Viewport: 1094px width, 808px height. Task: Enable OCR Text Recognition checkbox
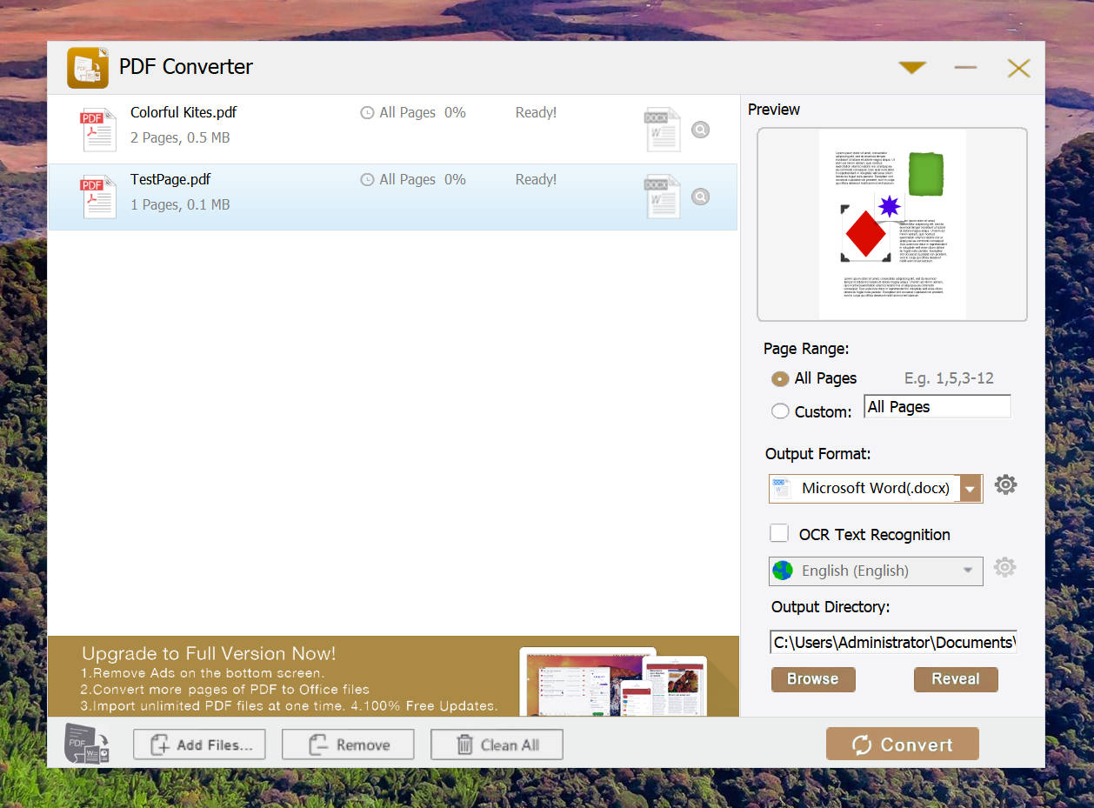(x=779, y=533)
